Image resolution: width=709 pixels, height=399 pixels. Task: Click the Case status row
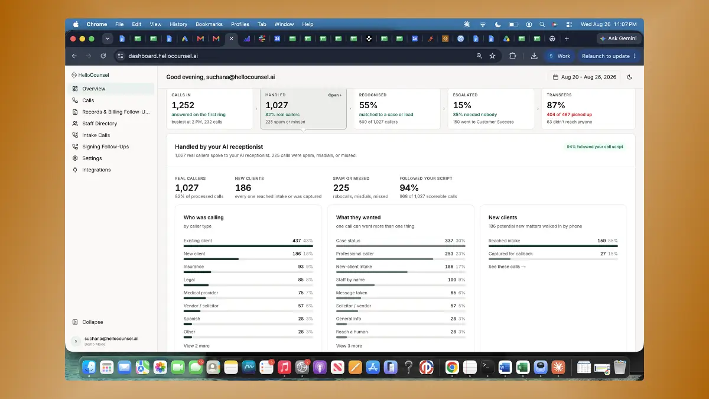tap(401, 242)
